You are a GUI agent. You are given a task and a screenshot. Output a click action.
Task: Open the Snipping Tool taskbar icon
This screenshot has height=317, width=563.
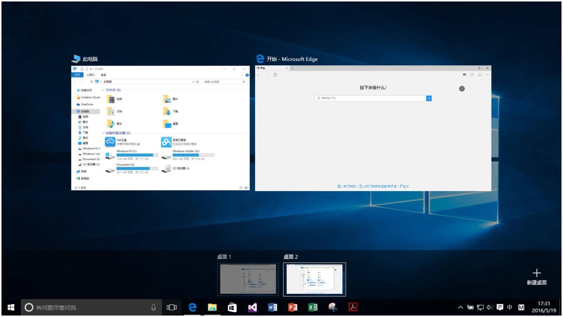333,307
